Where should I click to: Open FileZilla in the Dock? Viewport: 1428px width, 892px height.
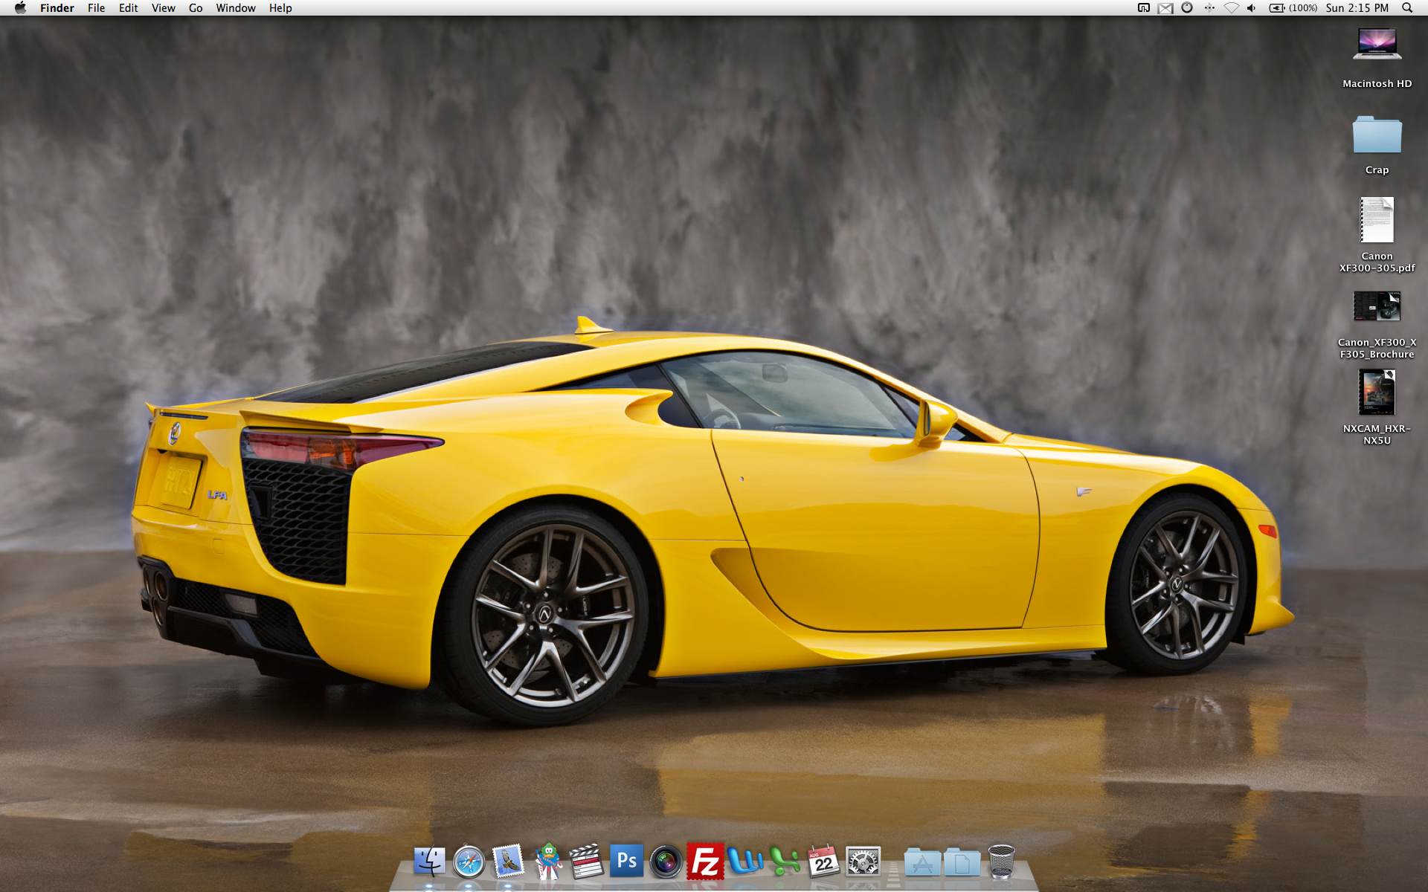[705, 862]
